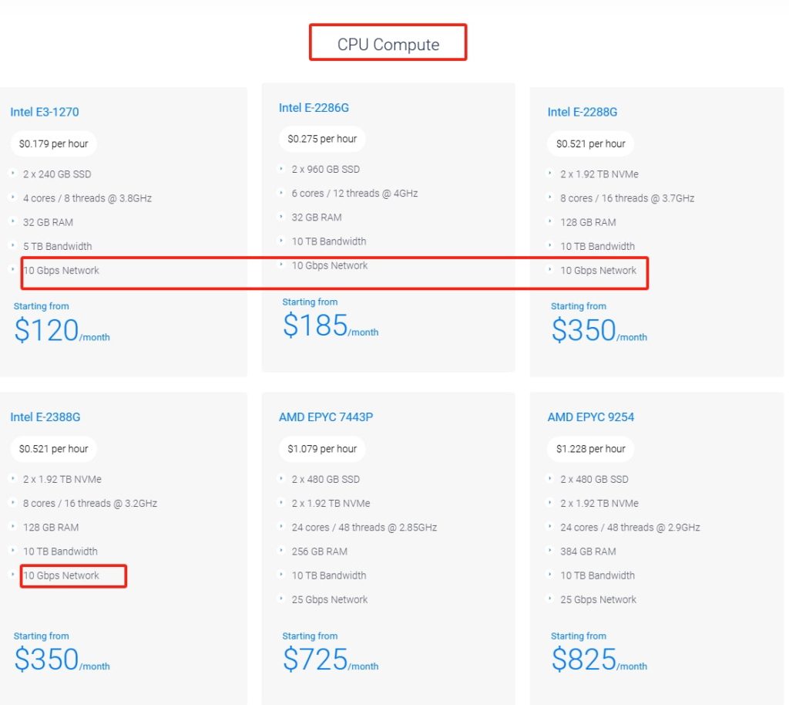Open the AMD EPYC 9254 server link

pyautogui.click(x=591, y=417)
